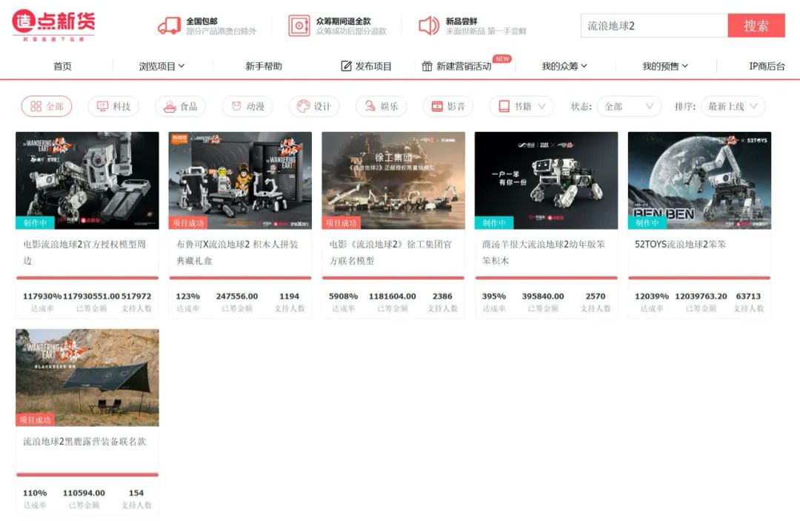The image size is (800, 521).
Task: Click 全国包邮 header text
Action: pos(201,21)
